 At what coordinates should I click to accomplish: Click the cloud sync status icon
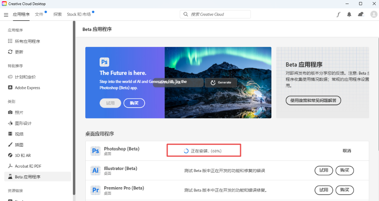point(361,14)
